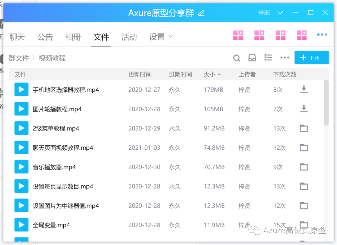Screen dimensions: 337x245
Task: Click size value 179MB
Action: point(213,90)
